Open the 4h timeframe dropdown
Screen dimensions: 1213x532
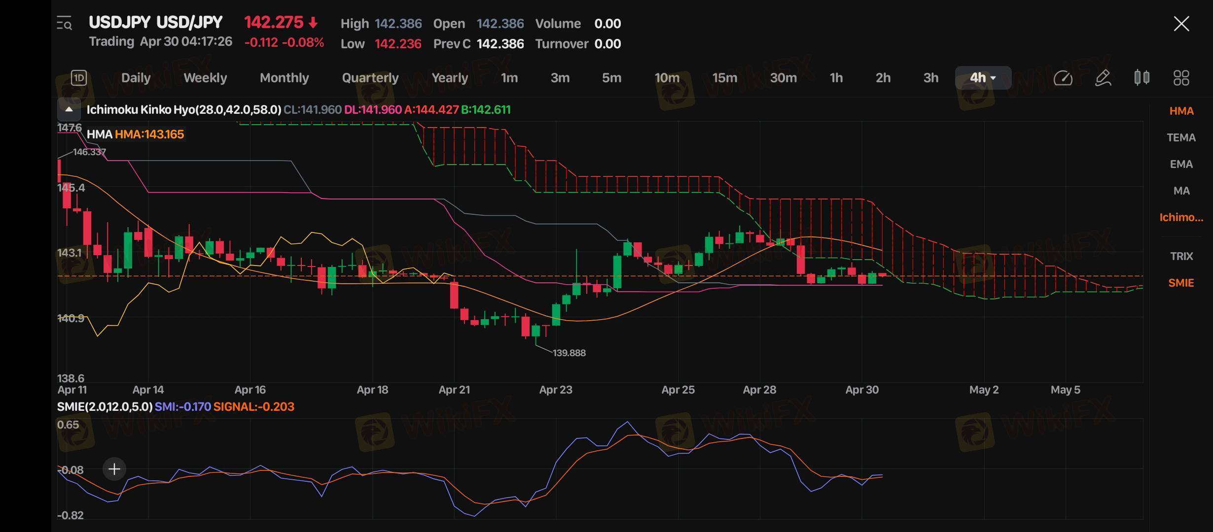pyautogui.click(x=983, y=78)
